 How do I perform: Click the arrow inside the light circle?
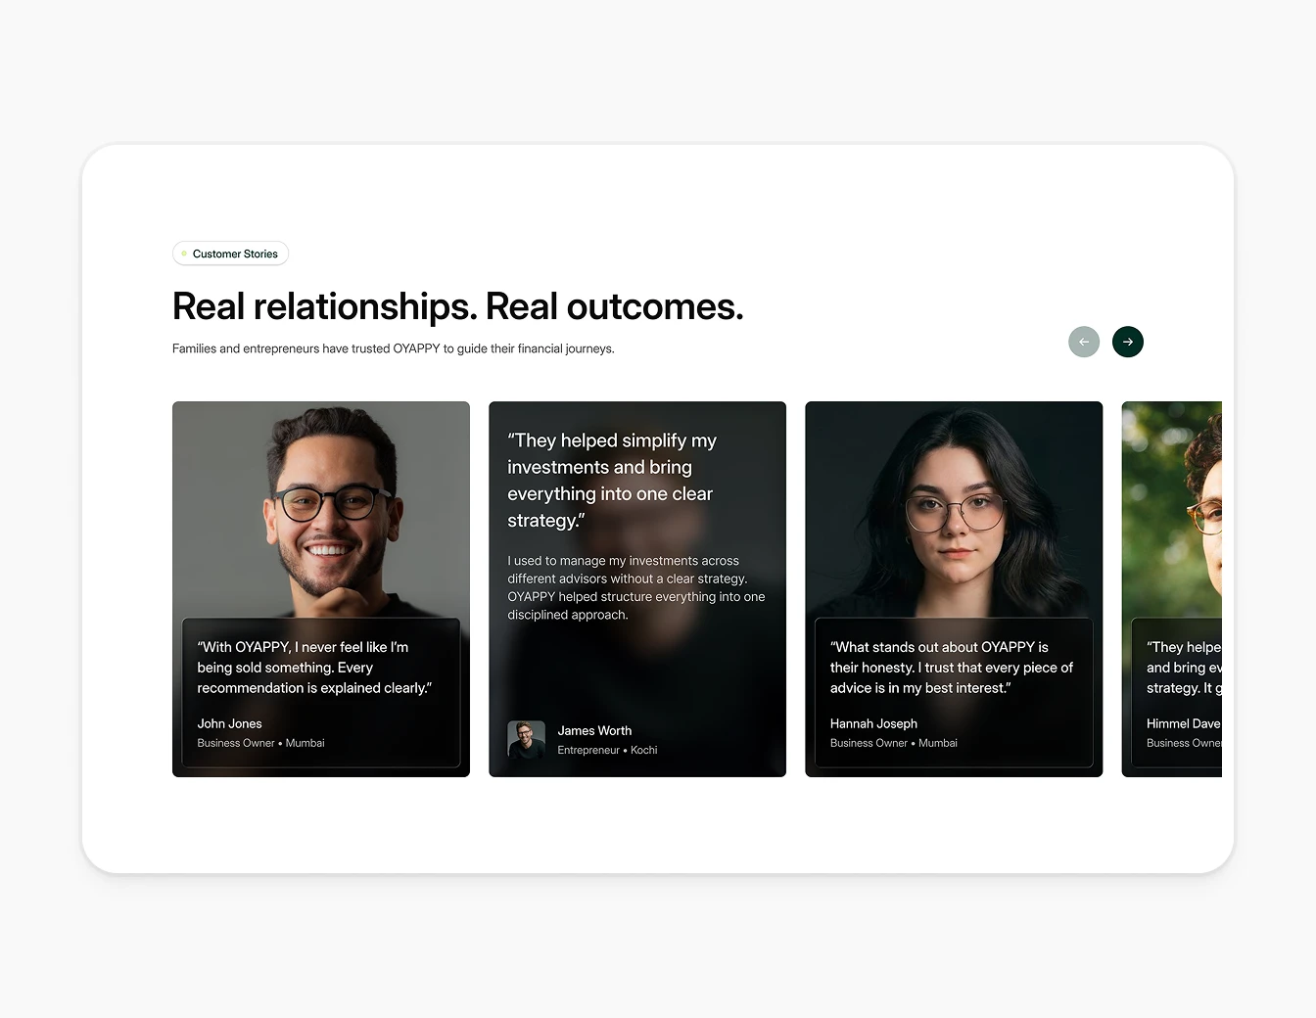tap(1084, 342)
